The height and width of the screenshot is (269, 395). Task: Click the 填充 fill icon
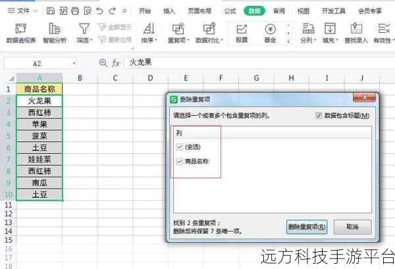[x=330, y=28]
